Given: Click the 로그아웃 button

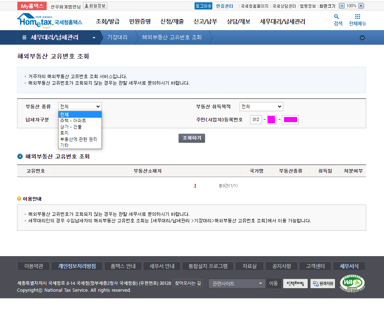Looking at the screenshot, I should tap(203, 6).
